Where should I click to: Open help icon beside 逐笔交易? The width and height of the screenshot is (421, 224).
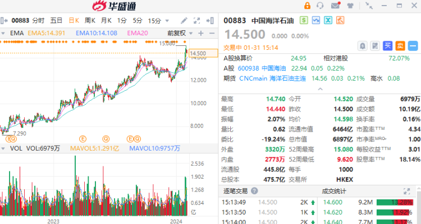[254, 191]
